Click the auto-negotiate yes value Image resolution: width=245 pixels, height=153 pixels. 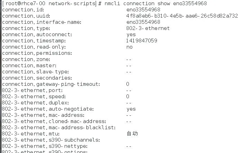131,109
